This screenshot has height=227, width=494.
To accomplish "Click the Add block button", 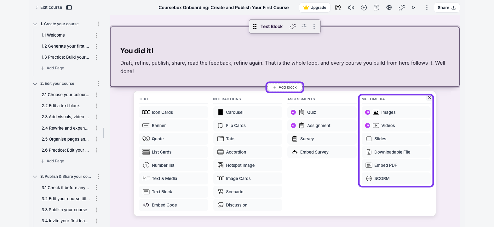I will [285, 87].
